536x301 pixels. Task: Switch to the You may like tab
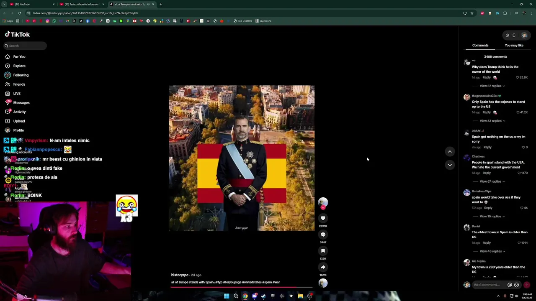click(514, 45)
